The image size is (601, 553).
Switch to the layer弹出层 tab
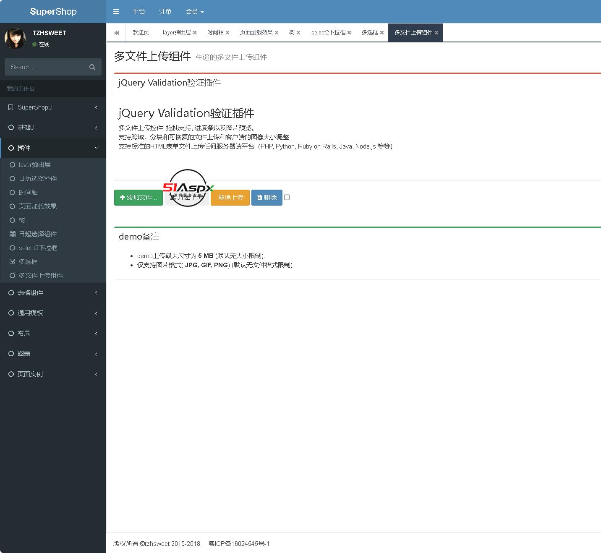click(177, 32)
